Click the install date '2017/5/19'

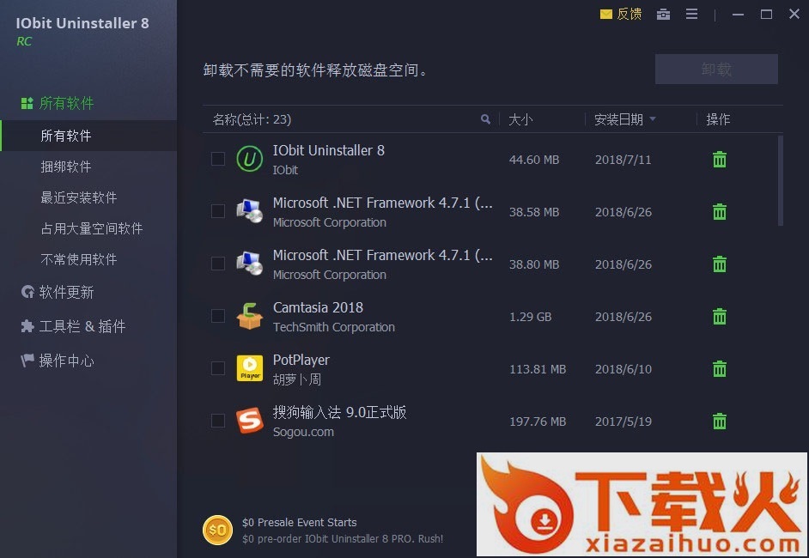coord(623,422)
